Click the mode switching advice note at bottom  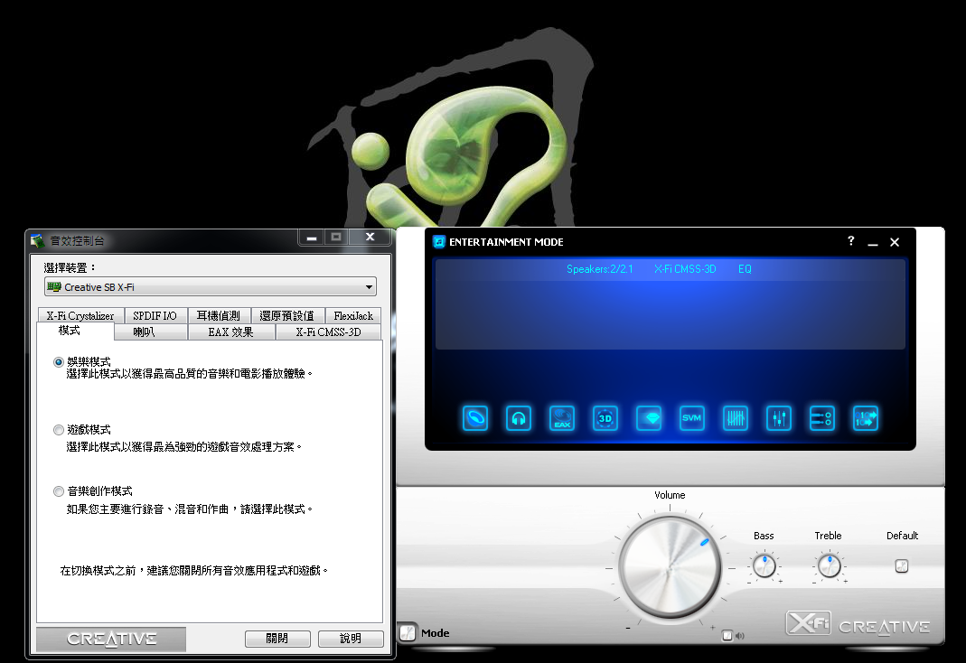[193, 571]
